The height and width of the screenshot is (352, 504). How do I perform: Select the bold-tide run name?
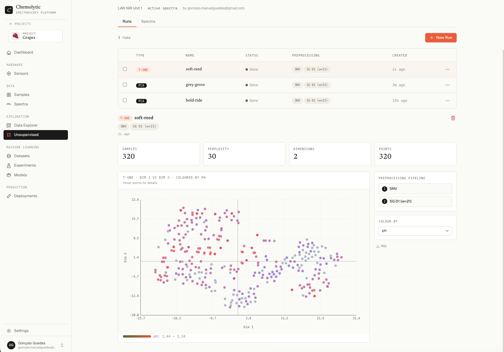coord(194,100)
